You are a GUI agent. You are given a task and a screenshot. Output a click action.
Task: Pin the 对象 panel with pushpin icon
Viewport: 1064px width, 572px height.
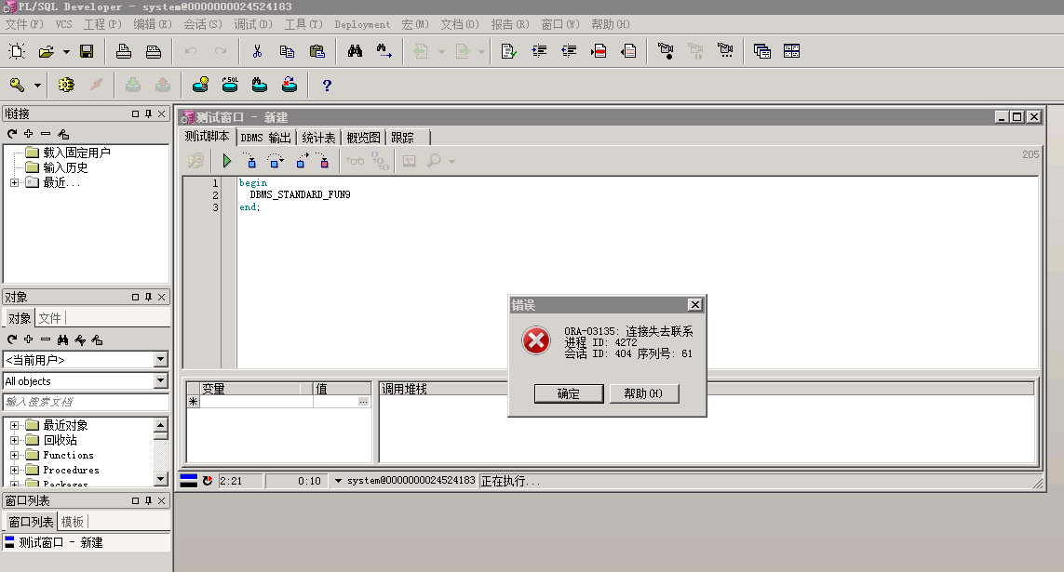point(147,297)
